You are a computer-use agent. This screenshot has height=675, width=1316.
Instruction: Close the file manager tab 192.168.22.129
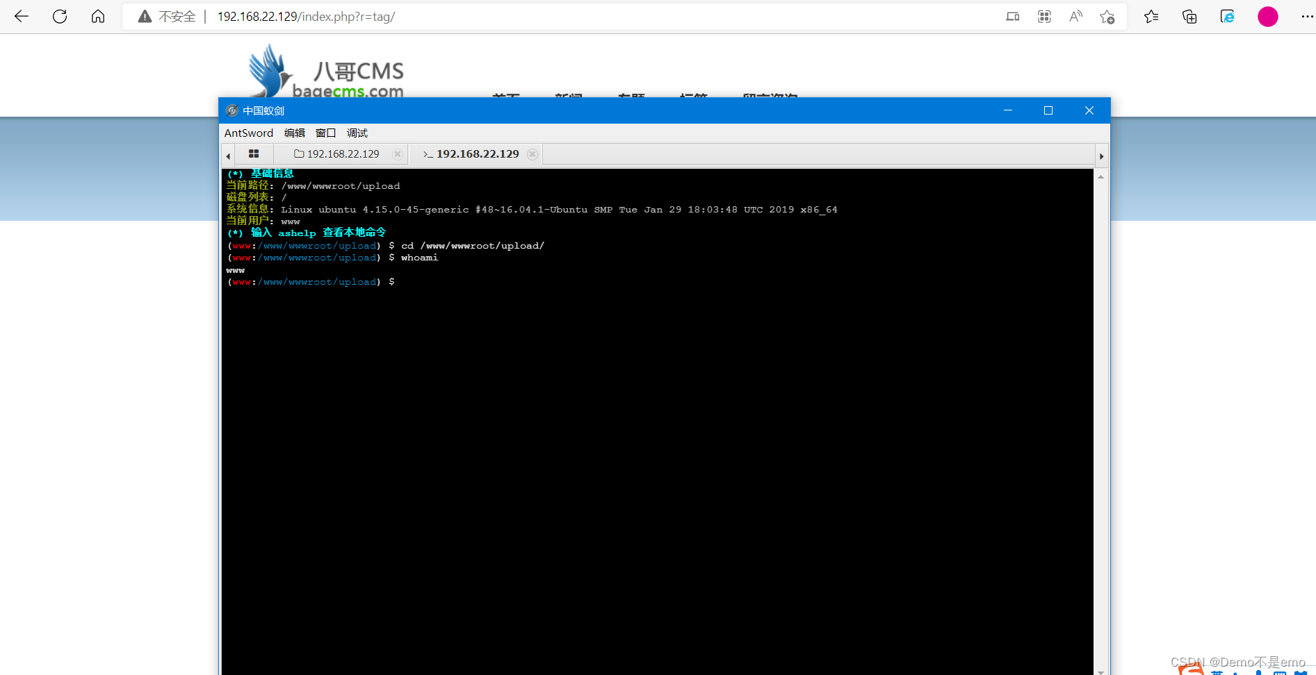[398, 154]
